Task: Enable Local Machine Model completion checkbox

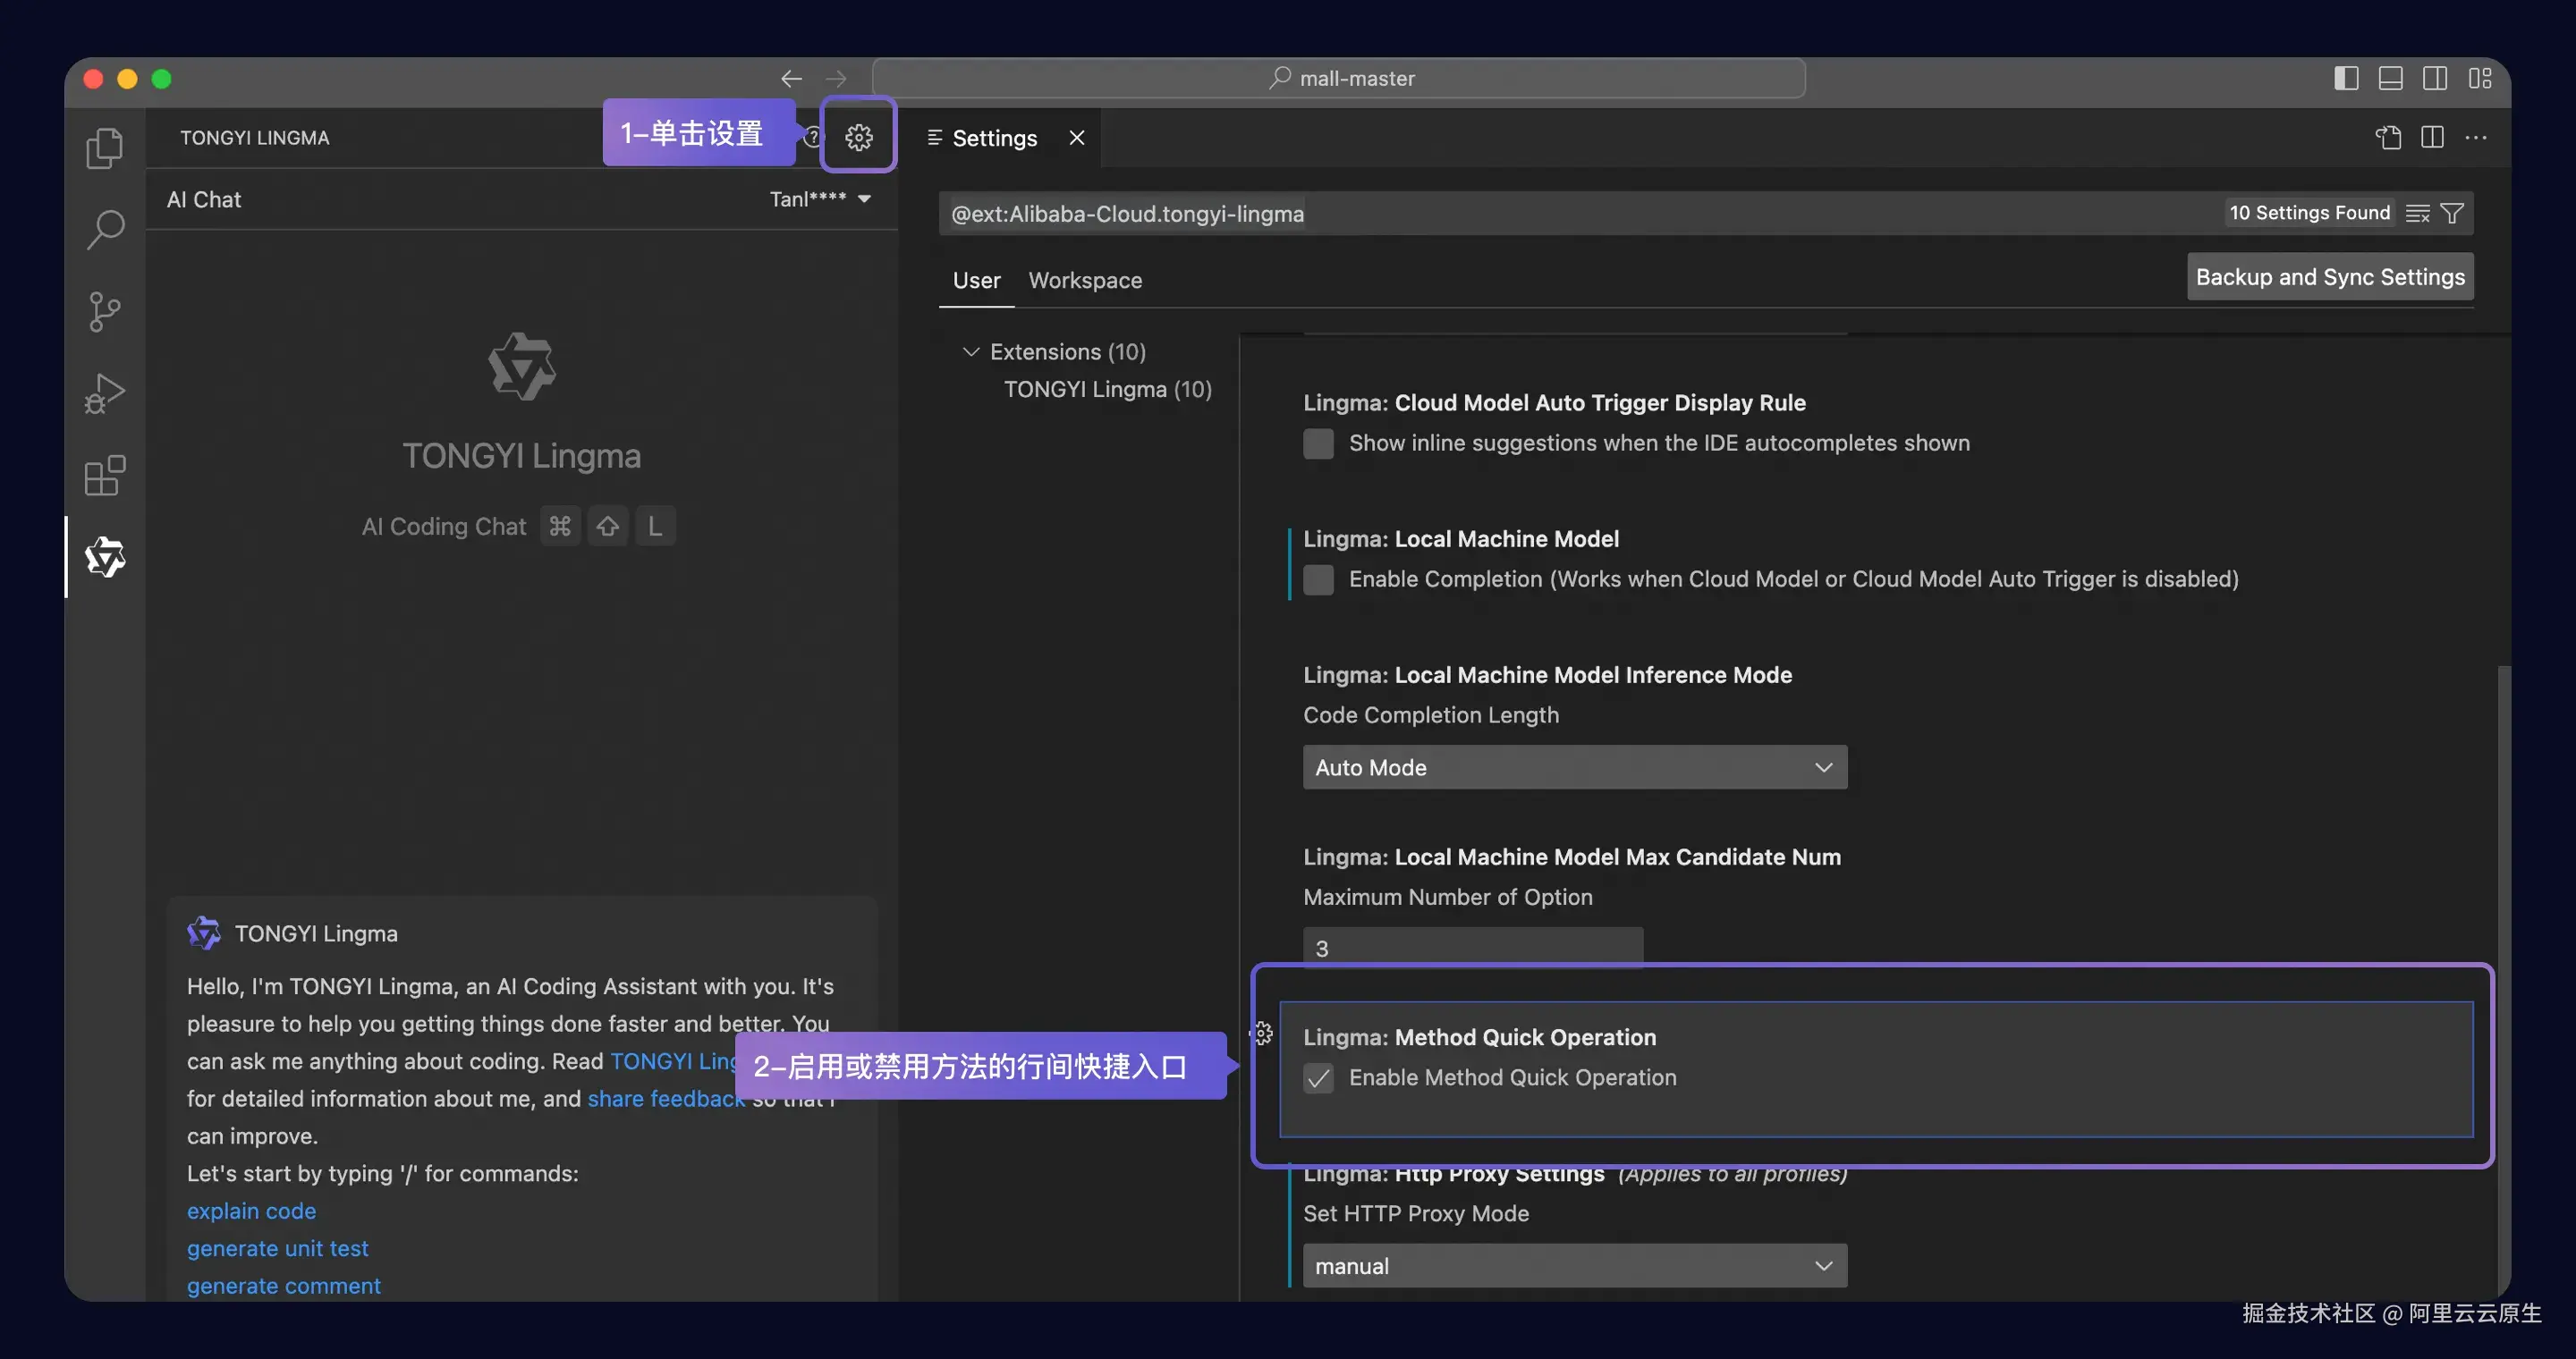Action: coord(1318,579)
